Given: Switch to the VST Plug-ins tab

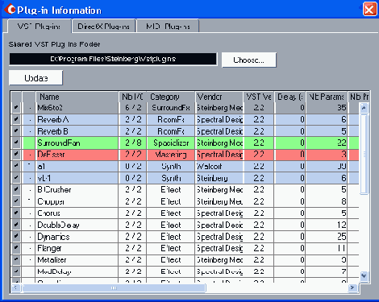Looking at the screenshot, I should coord(40,27).
